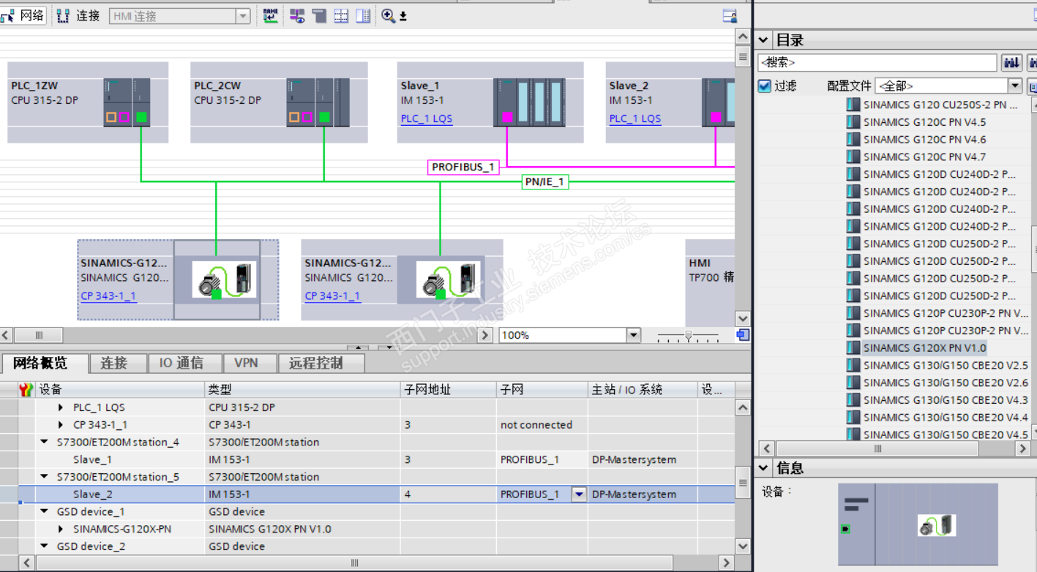Screen dimensions: 1037x572
Task: Click the dark page-break toolbar icon
Action: pos(319,15)
